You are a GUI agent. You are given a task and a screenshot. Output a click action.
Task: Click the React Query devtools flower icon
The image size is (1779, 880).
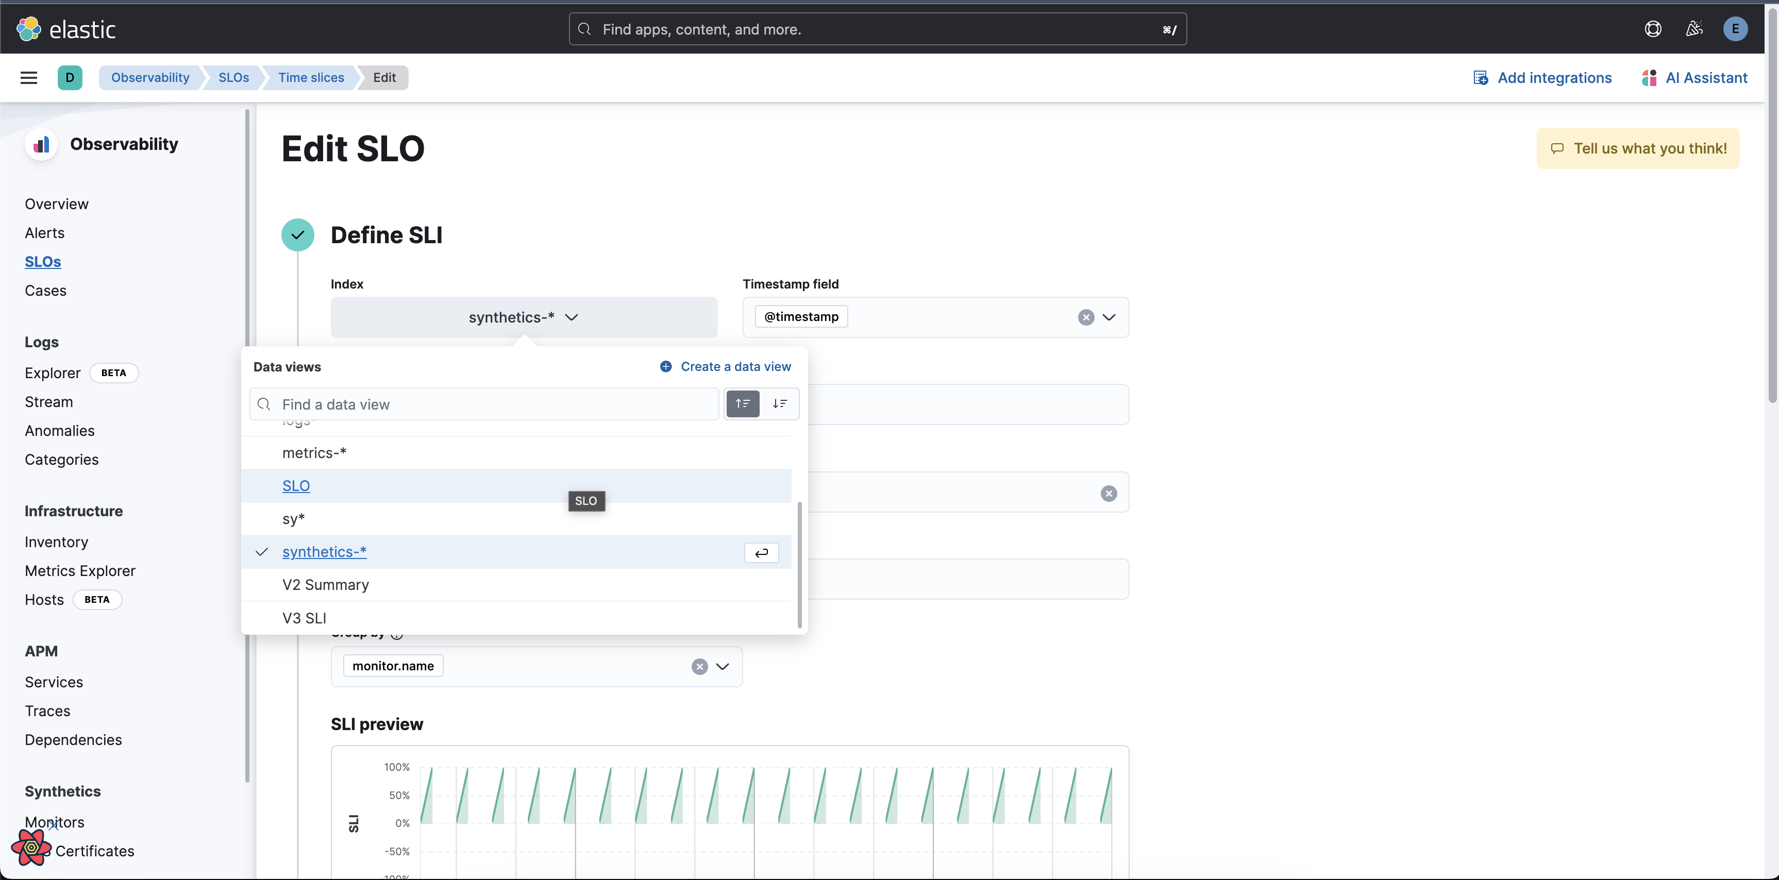point(30,847)
